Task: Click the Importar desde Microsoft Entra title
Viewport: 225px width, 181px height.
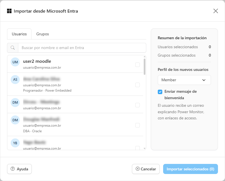Action: tap(46, 11)
